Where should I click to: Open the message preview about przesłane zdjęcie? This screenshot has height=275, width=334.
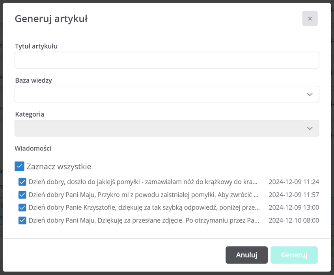point(142,220)
